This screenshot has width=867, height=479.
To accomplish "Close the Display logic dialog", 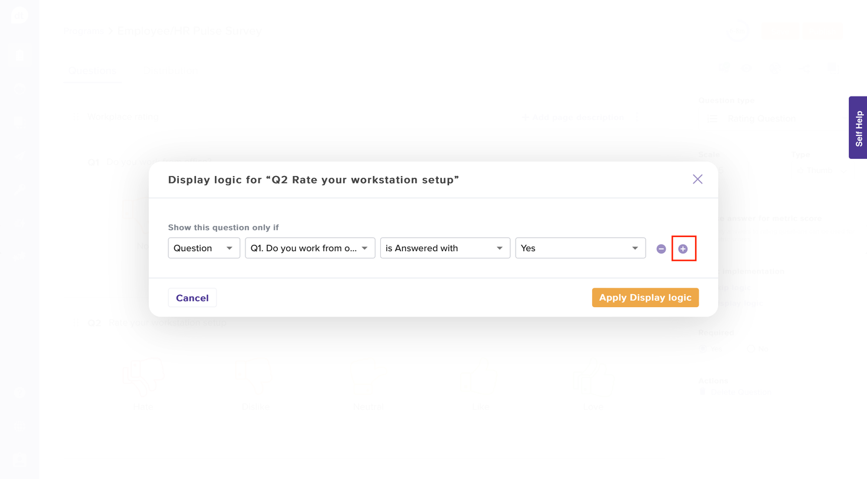I will (697, 179).
